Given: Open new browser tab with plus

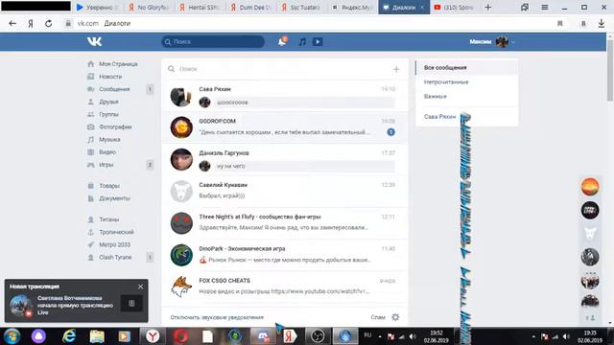Looking at the screenshot, I should tap(488, 7).
